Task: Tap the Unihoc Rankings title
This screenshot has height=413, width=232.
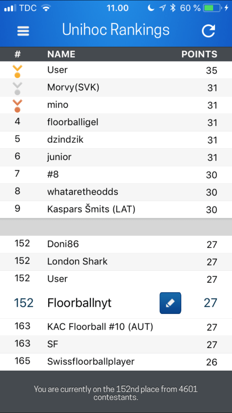Action: [116, 30]
